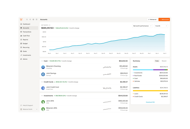This screenshot has width=190, height=129.
Task: Click the Accounts layers icon
Action: (21, 28)
